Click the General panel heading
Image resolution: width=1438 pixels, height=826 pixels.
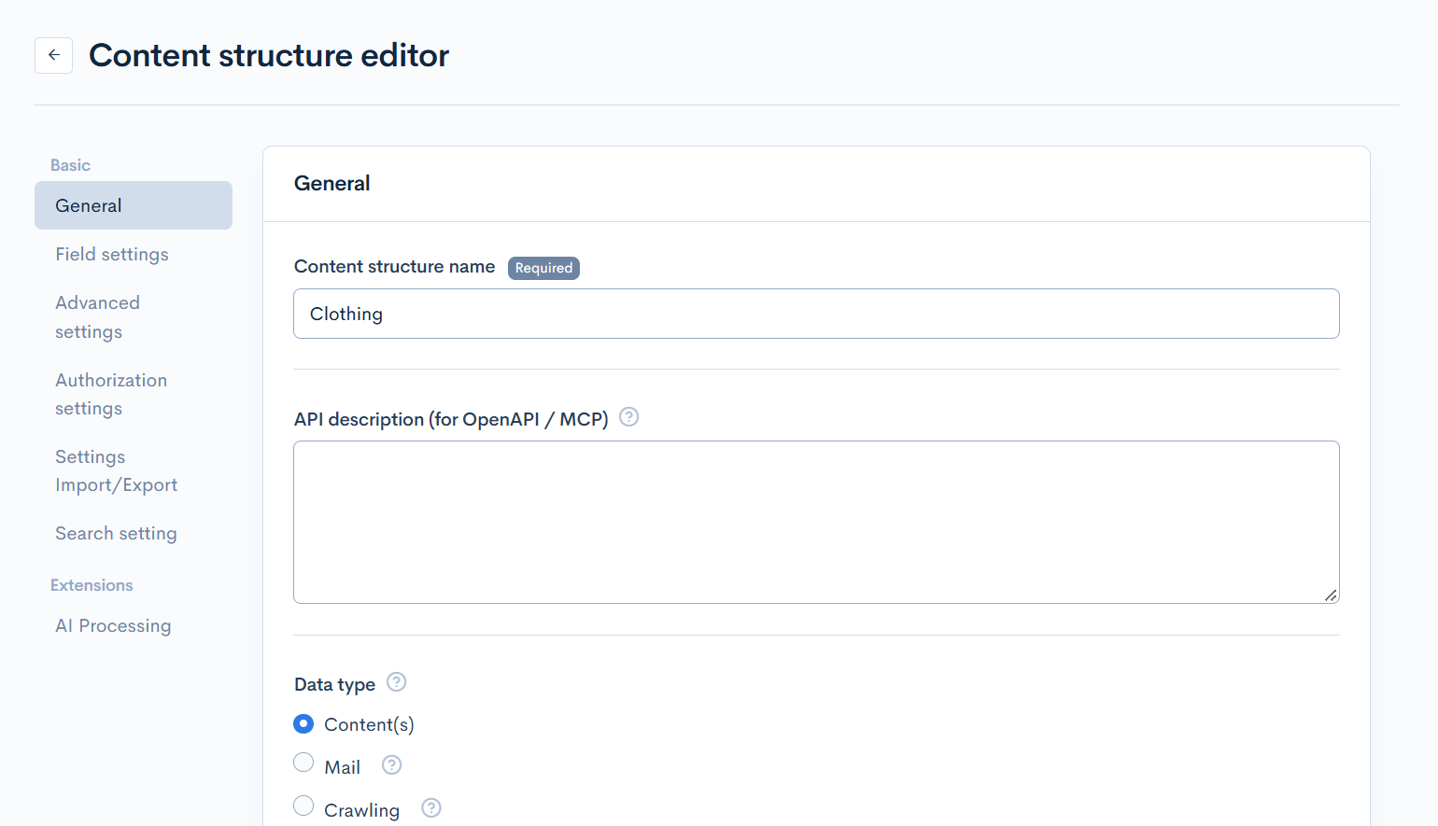click(332, 183)
